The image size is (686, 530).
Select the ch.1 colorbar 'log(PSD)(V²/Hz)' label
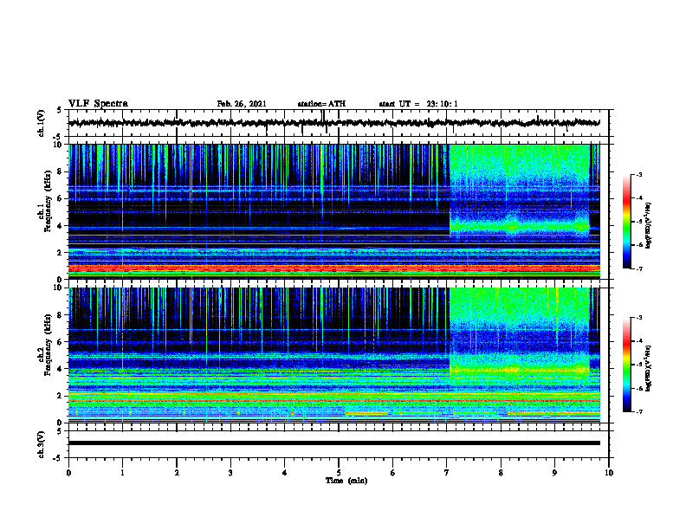(x=649, y=225)
